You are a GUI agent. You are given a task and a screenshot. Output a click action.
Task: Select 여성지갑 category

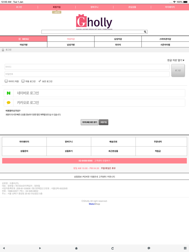point(71,39)
